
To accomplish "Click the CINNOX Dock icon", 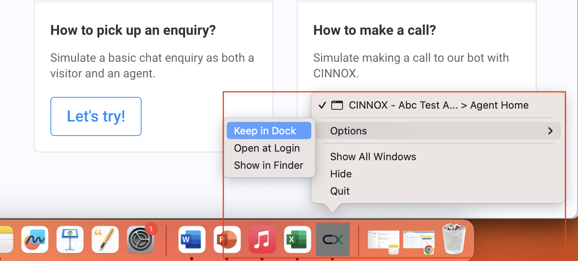I will coord(332,240).
